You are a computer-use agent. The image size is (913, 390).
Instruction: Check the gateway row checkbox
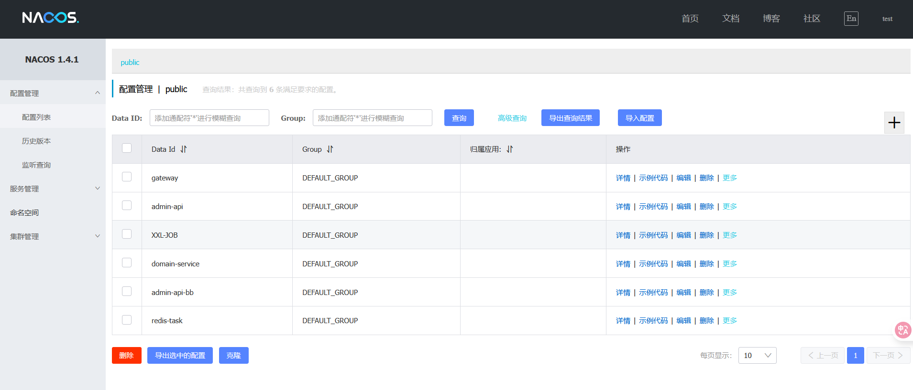pyautogui.click(x=127, y=177)
